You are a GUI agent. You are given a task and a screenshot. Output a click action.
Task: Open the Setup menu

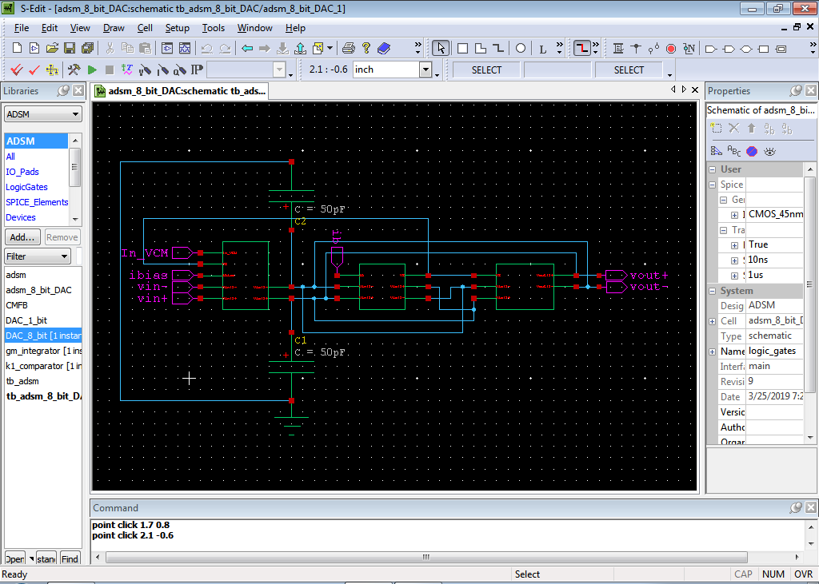pyautogui.click(x=177, y=28)
